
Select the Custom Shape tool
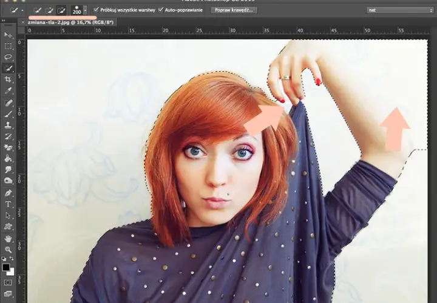pos(8,227)
